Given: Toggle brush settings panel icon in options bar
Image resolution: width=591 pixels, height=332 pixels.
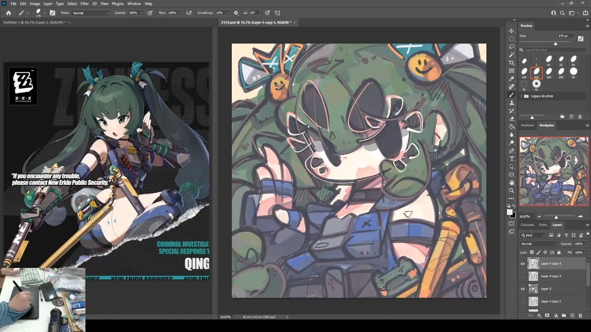Looking at the screenshot, I should pos(52,13).
